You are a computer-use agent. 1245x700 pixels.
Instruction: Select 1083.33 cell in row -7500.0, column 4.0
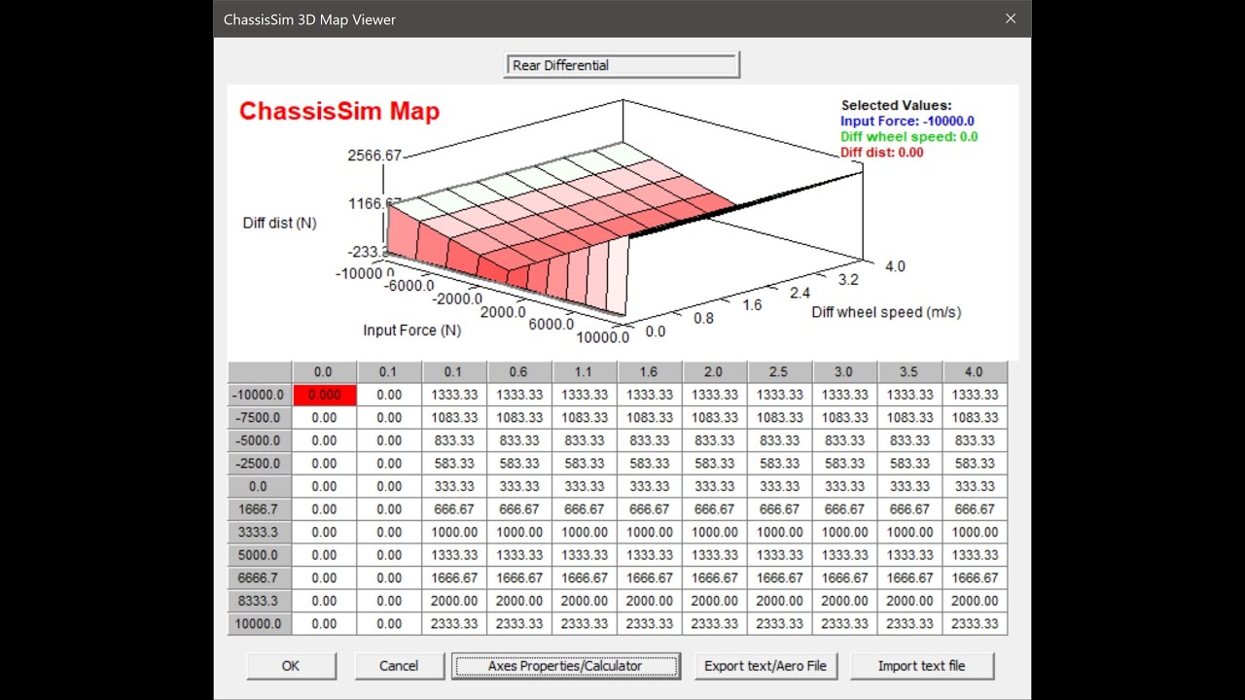[x=976, y=418]
